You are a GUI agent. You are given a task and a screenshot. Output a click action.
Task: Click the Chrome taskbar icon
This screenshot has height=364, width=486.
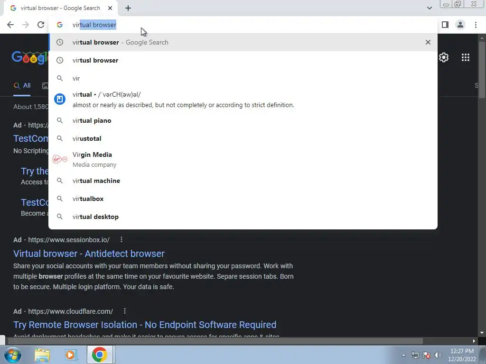(99, 355)
